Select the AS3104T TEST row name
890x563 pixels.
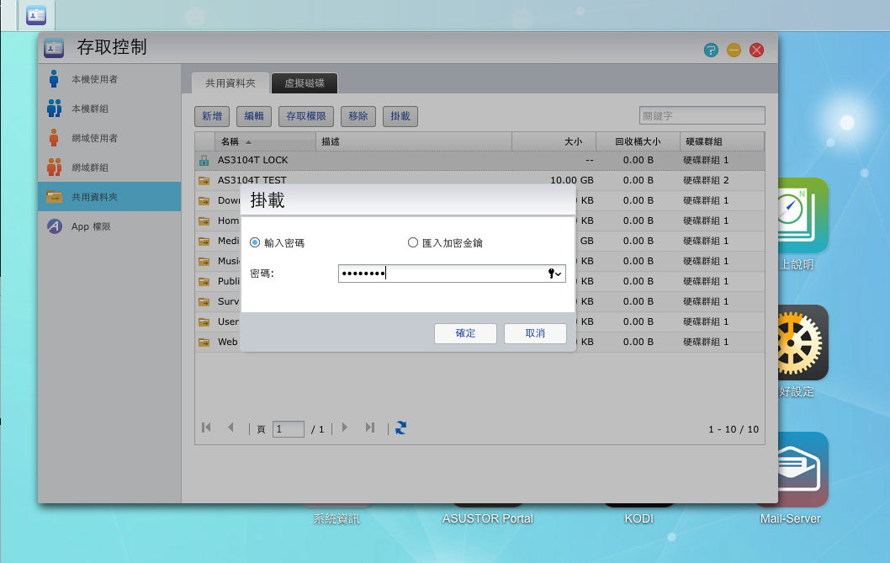coord(252,180)
